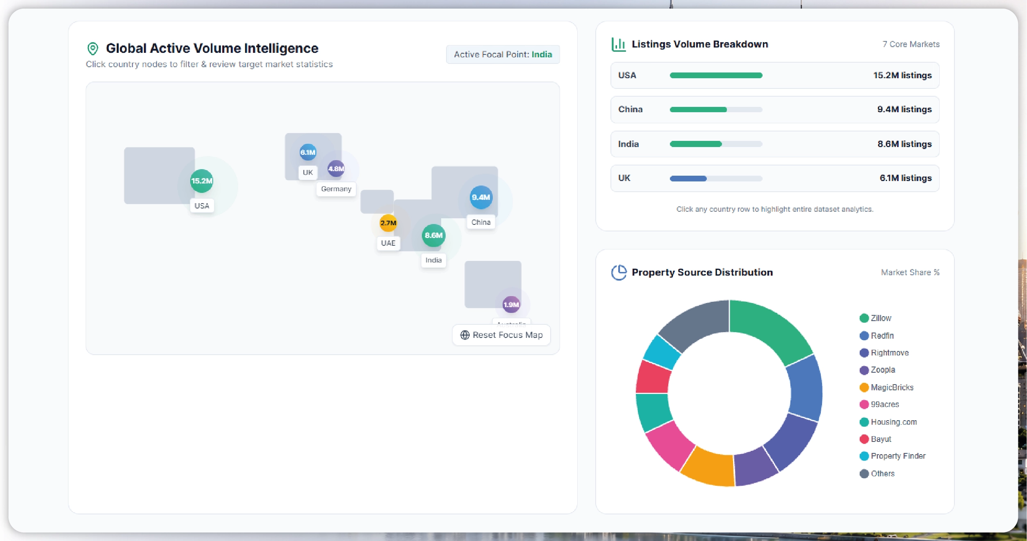Screen dimensions: 1027x541
Task: Click the China map label
Action: tap(481, 222)
